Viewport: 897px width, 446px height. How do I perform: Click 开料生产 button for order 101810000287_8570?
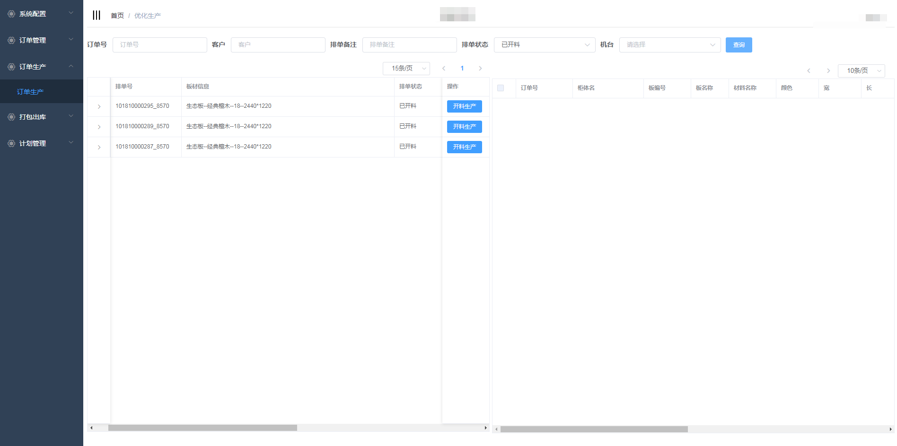coord(464,147)
